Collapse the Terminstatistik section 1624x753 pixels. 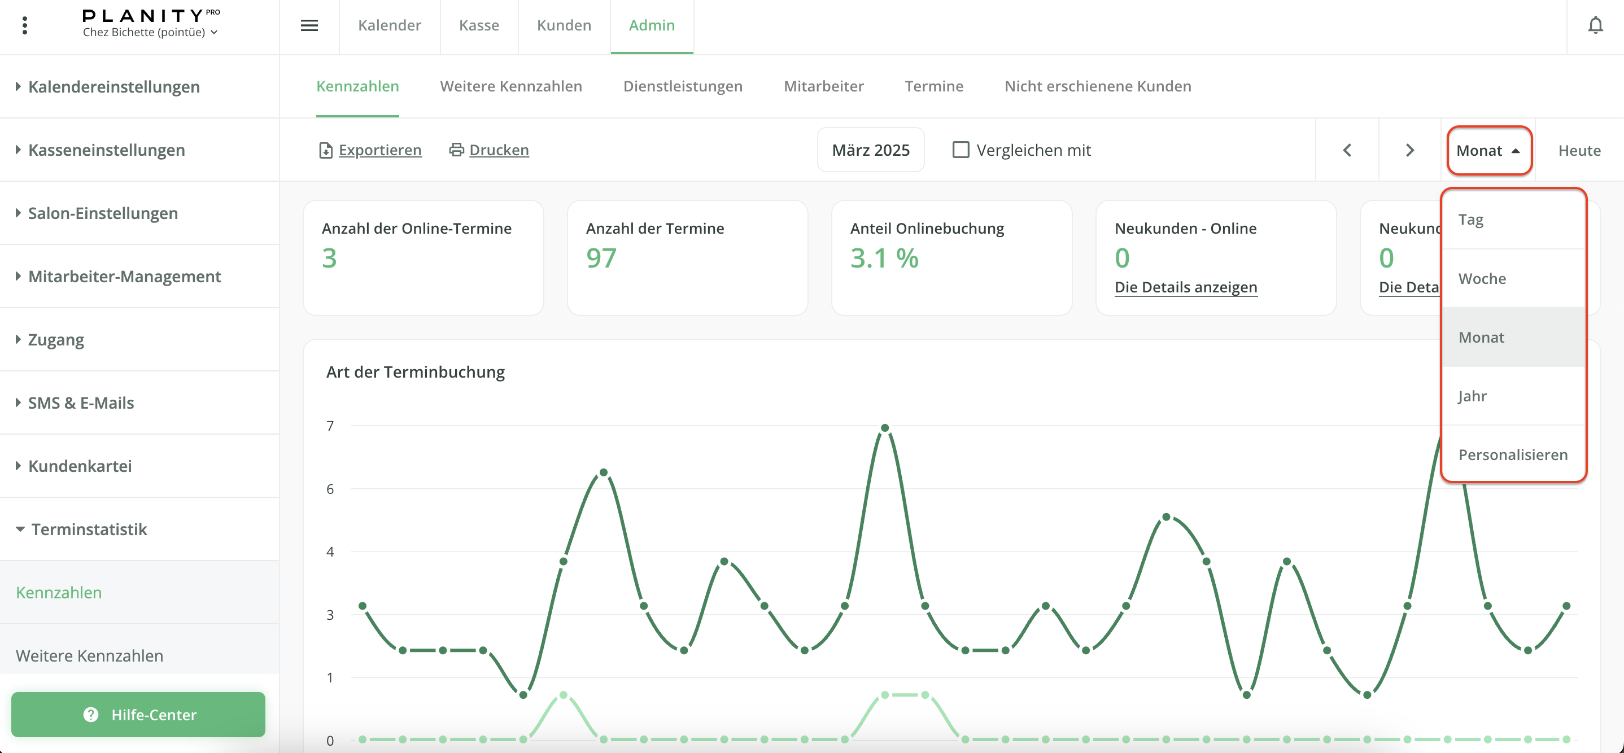click(89, 529)
